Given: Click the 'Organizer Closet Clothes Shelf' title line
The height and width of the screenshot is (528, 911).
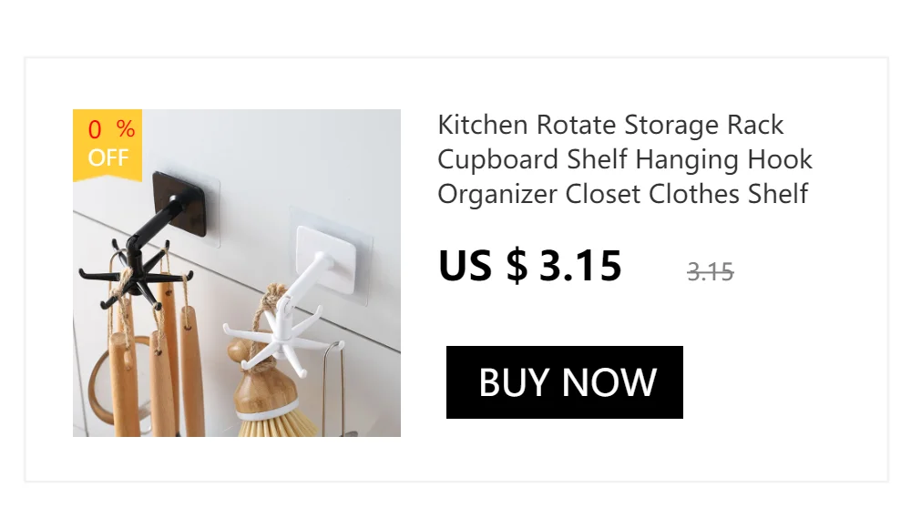Looking at the screenshot, I should click(x=623, y=194).
